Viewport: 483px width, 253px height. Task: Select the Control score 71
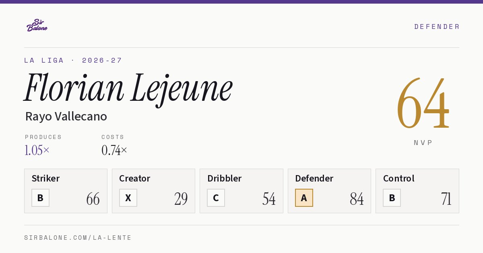(446, 199)
